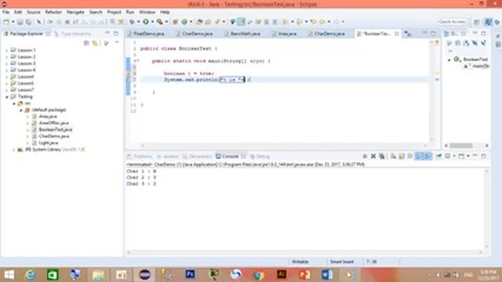This screenshot has height=282, width=502.
Task: Click the Run External Tools icon
Action: 160,22
